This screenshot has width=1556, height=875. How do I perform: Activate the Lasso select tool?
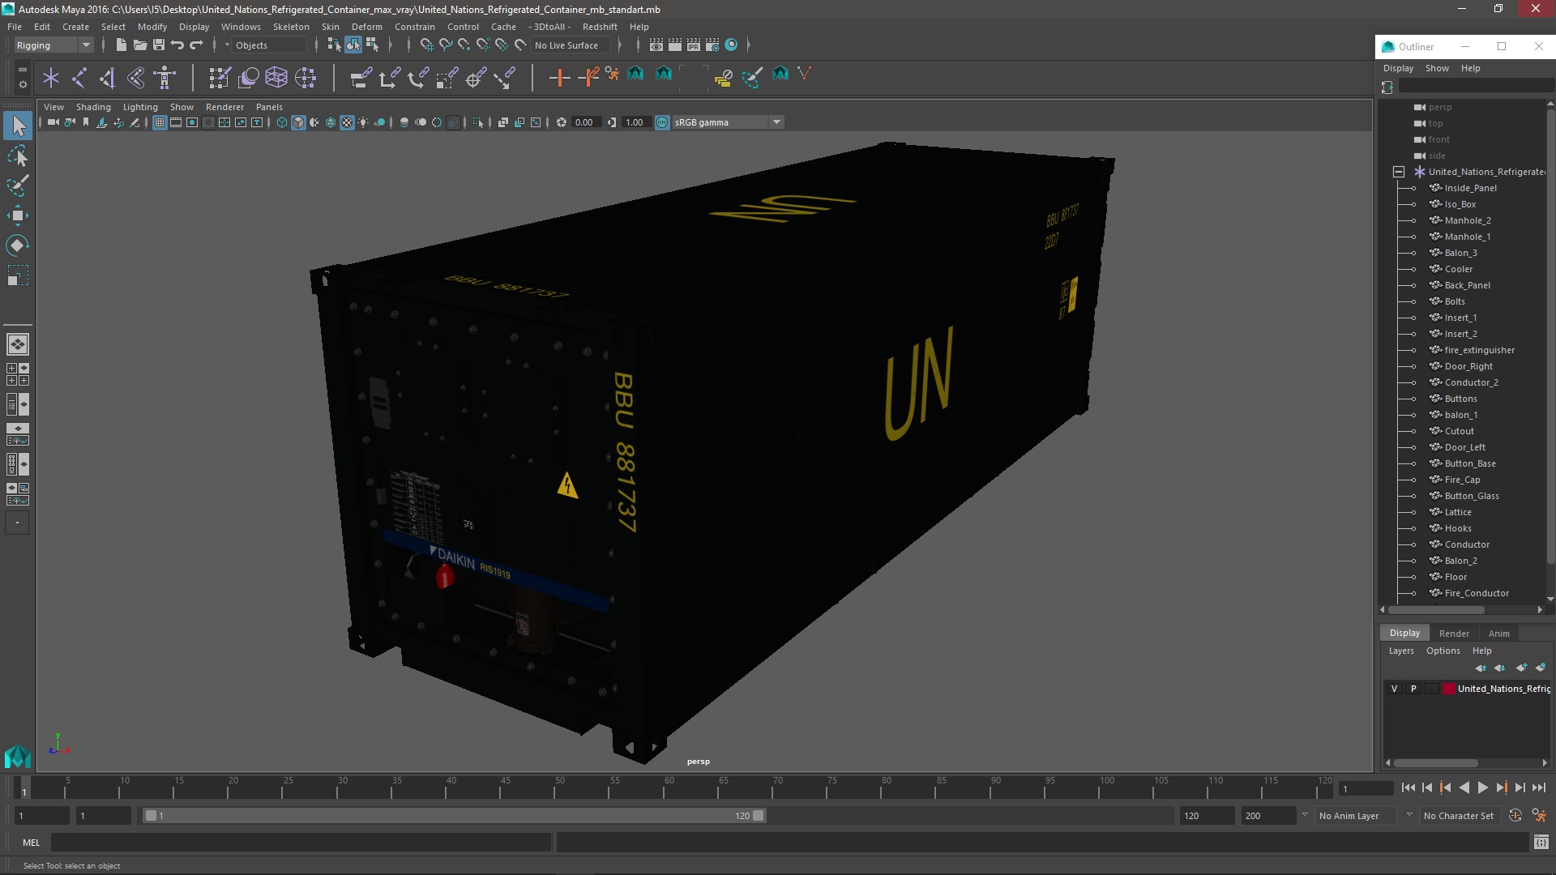(18, 156)
